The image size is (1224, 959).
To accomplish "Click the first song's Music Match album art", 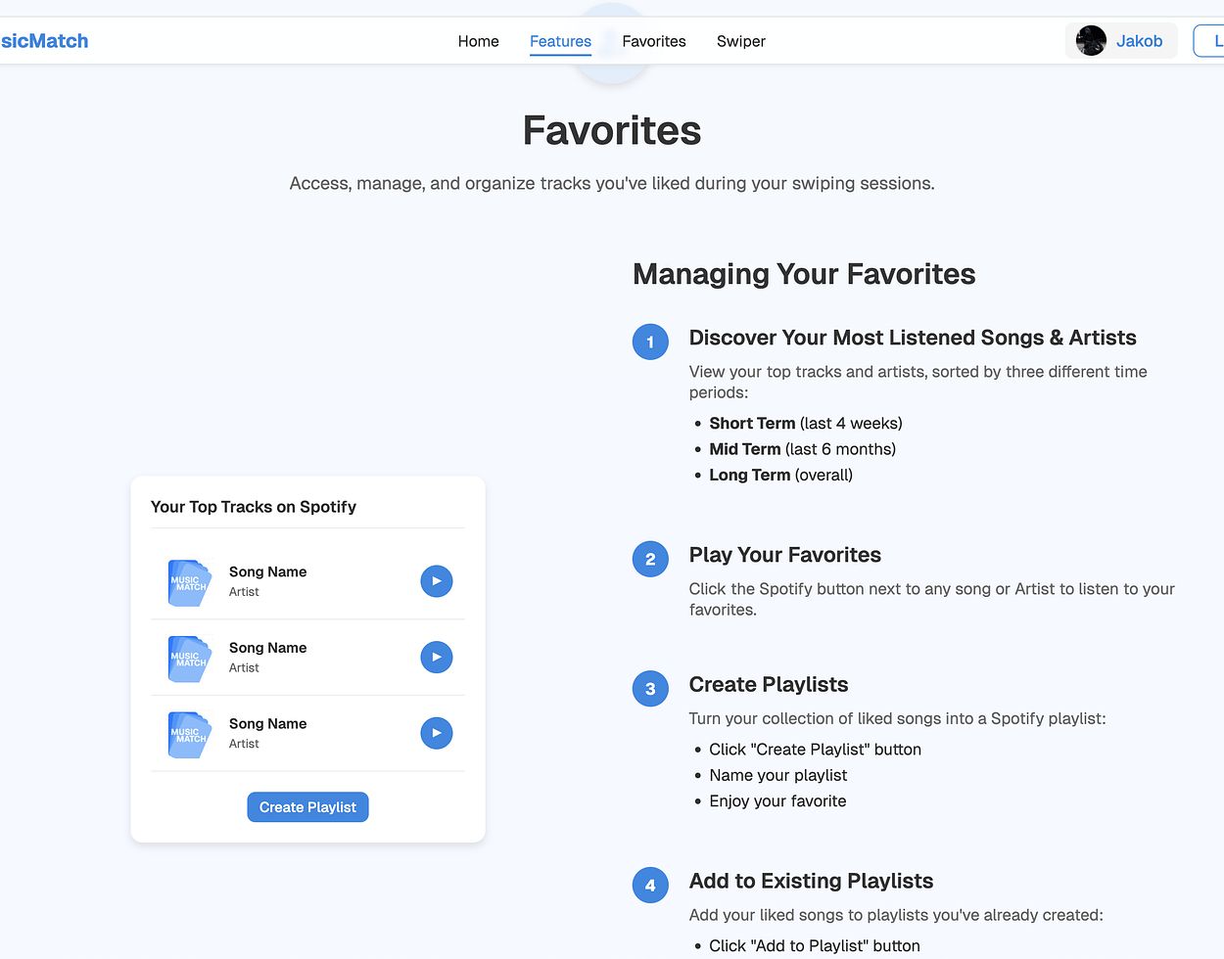I will point(190,582).
